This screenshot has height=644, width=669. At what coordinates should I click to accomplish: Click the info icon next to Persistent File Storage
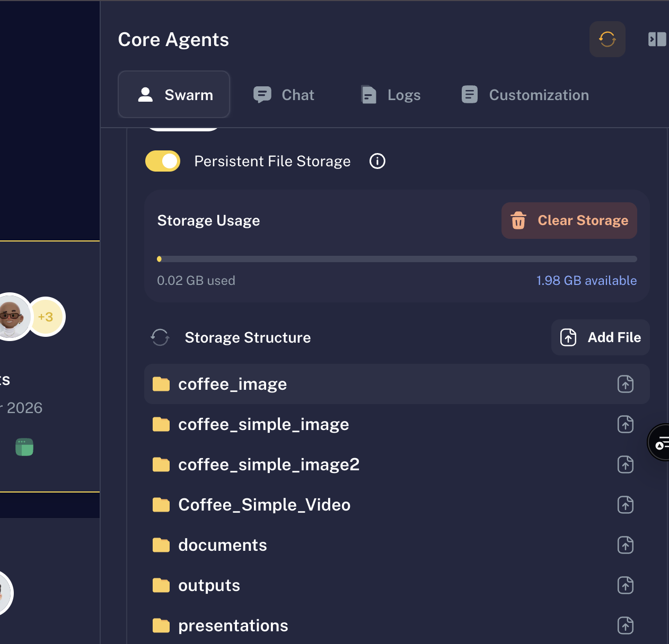click(x=377, y=161)
